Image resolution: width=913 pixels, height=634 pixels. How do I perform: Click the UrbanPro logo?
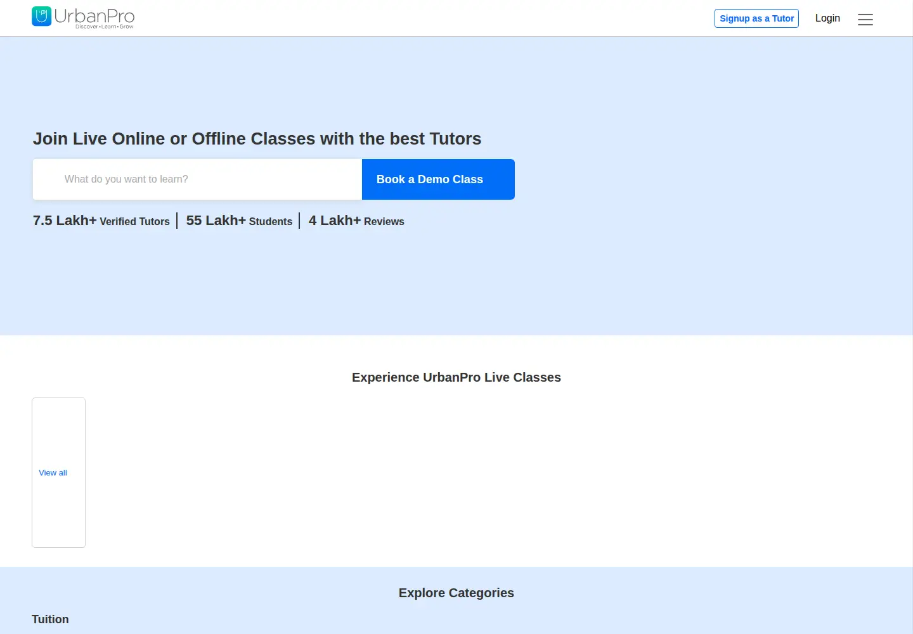point(83,18)
